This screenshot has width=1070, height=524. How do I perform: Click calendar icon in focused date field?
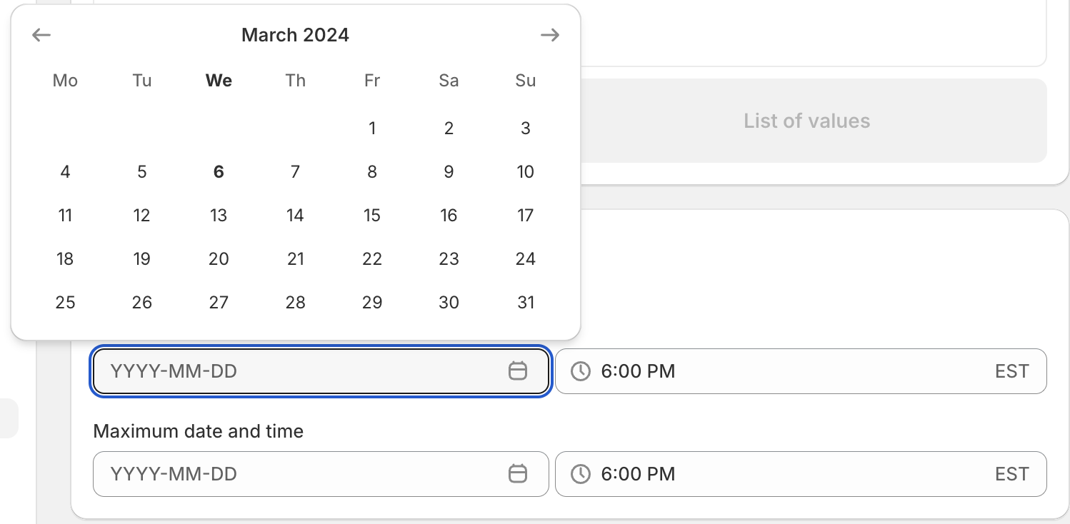pyautogui.click(x=518, y=371)
